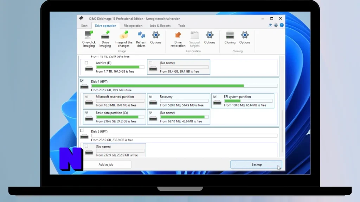Refresh drives list
This screenshot has width=360, height=202.
click(141, 39)
